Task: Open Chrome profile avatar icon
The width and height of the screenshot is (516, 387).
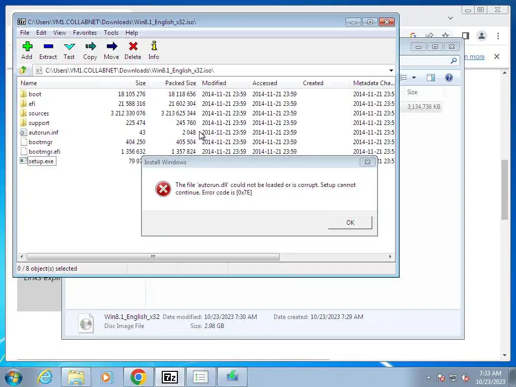Action: 481,36
